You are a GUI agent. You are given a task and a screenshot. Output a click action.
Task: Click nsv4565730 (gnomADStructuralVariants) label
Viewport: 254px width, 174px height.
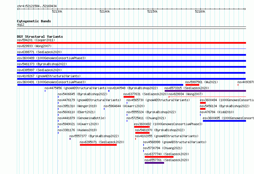point(158,100)
